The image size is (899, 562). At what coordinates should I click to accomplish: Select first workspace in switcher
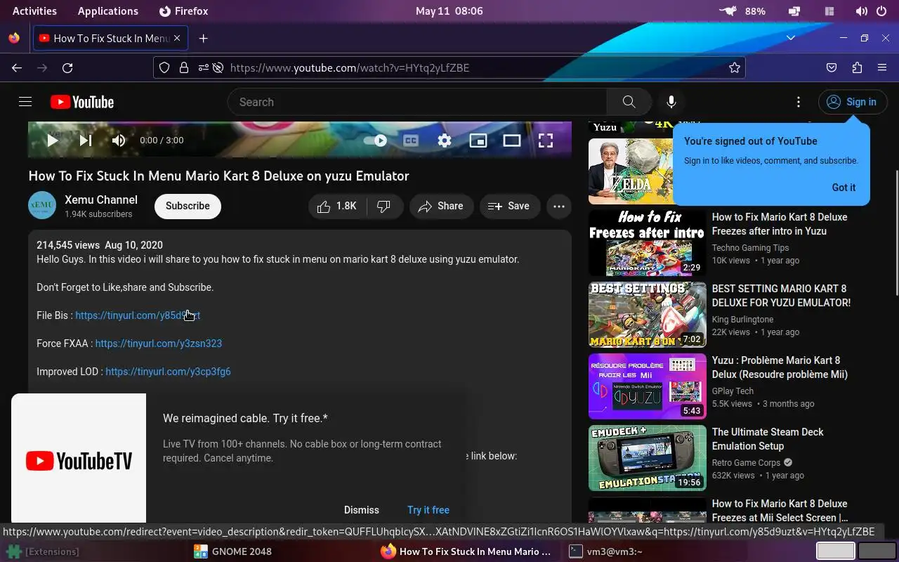click(835, 551)
